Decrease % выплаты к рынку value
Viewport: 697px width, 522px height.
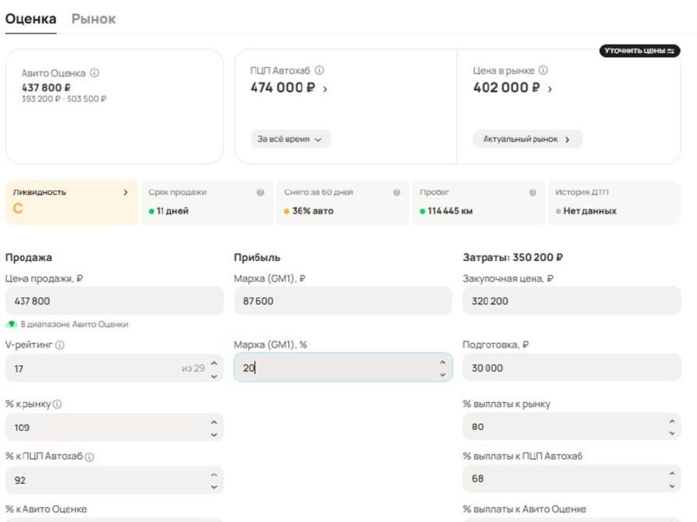[x=672, y=433]
